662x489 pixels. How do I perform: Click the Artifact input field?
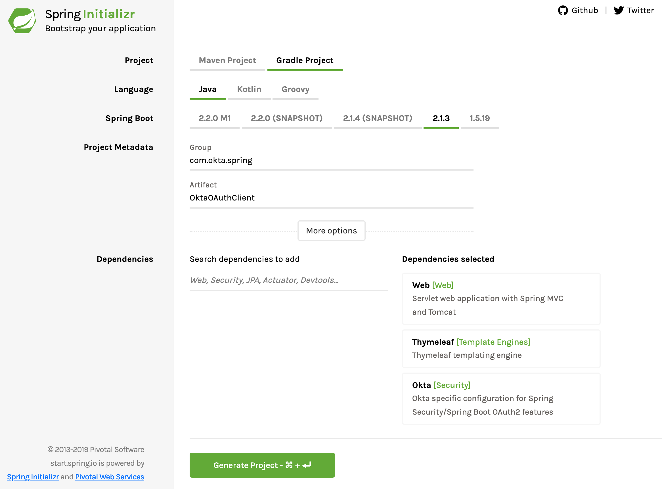pos(332,197)
